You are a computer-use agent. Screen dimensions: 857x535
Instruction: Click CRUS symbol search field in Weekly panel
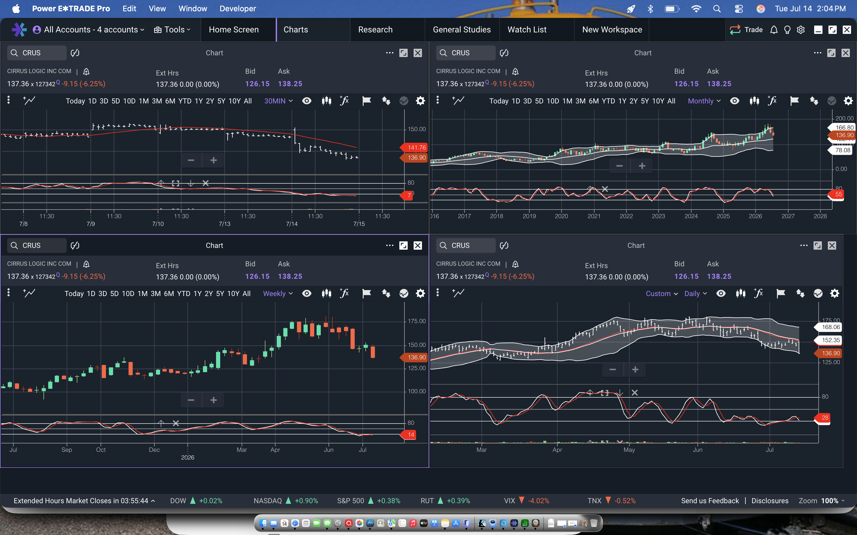coord(37,245)
